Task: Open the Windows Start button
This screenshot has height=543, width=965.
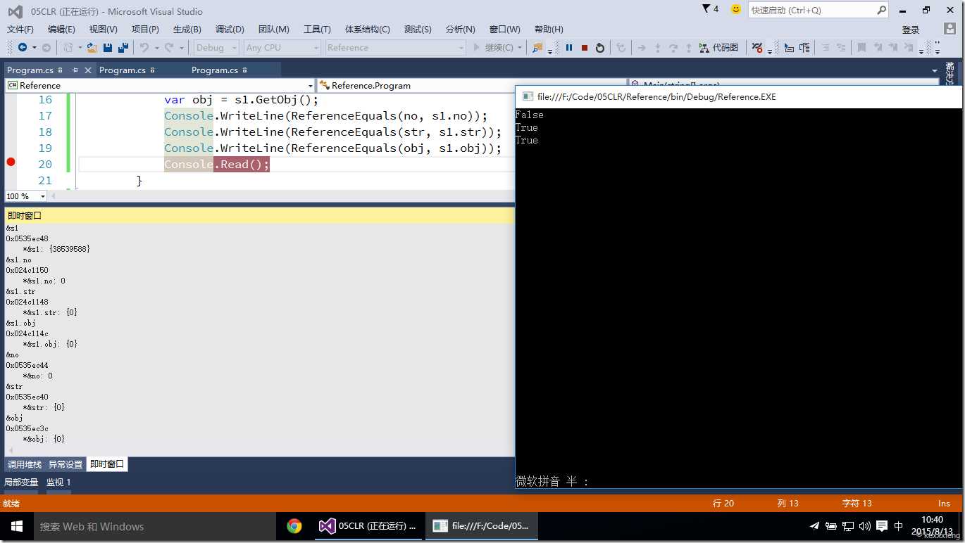Action: pos(17,526)
